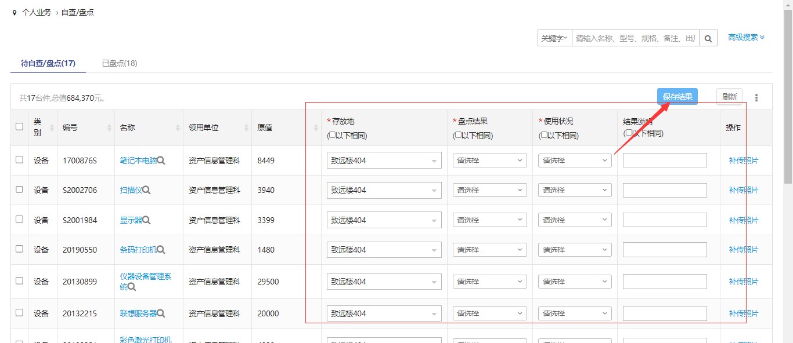793x343 pixels.
Task: Open the three-dot more options menu
Action: coord(756,98)
